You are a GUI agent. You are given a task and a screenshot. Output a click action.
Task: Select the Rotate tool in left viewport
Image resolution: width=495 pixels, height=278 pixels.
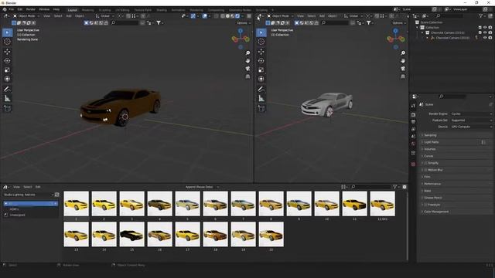click(x=7, y=60)
